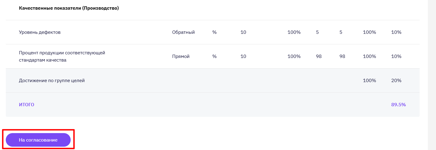Click the 100% following the 98 values
The width and height of the screenshot is (436, 150).
coord(369,56)
